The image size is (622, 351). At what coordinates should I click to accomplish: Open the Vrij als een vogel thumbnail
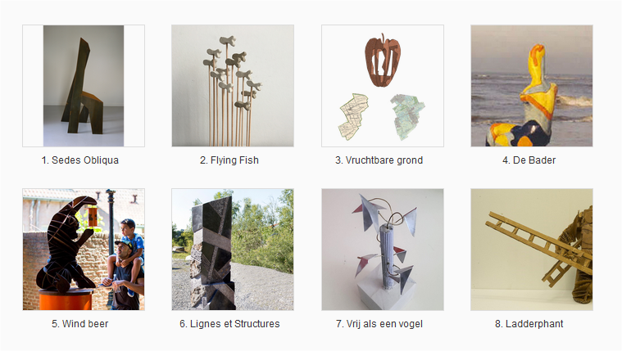pyautogui.click(x=383, y=250)
